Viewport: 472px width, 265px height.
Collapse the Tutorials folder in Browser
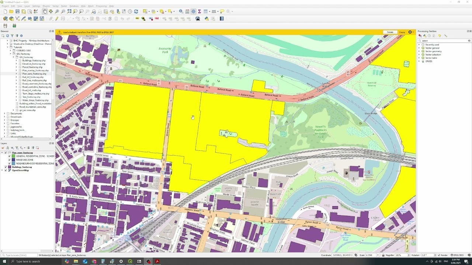click(x=7, y=47)
